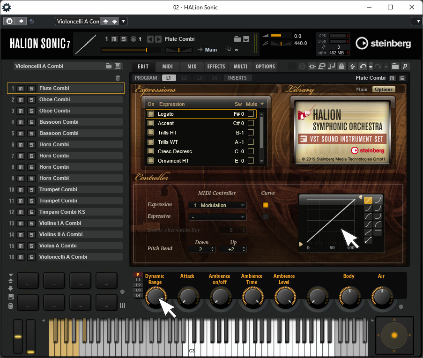The width and height of the screenshot is (423, 358).
Task: Click the stacked-boxes icon in edit toolbar
Action: pos(322,67)
